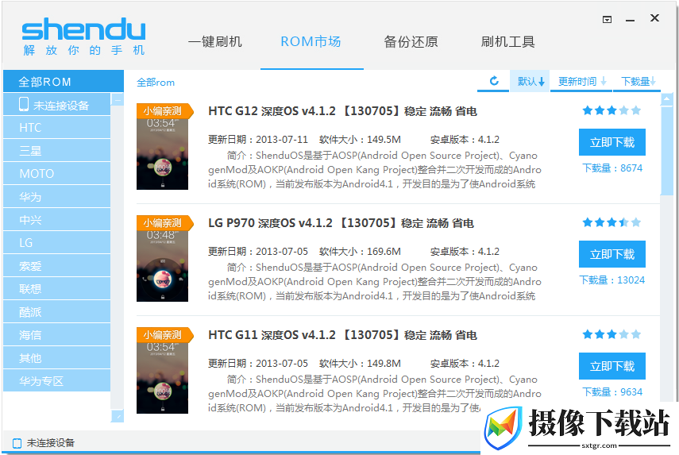Click 下载量:13024 text for LG P970
This screenshot has width=679, height=455.
[x=611, y=280]
